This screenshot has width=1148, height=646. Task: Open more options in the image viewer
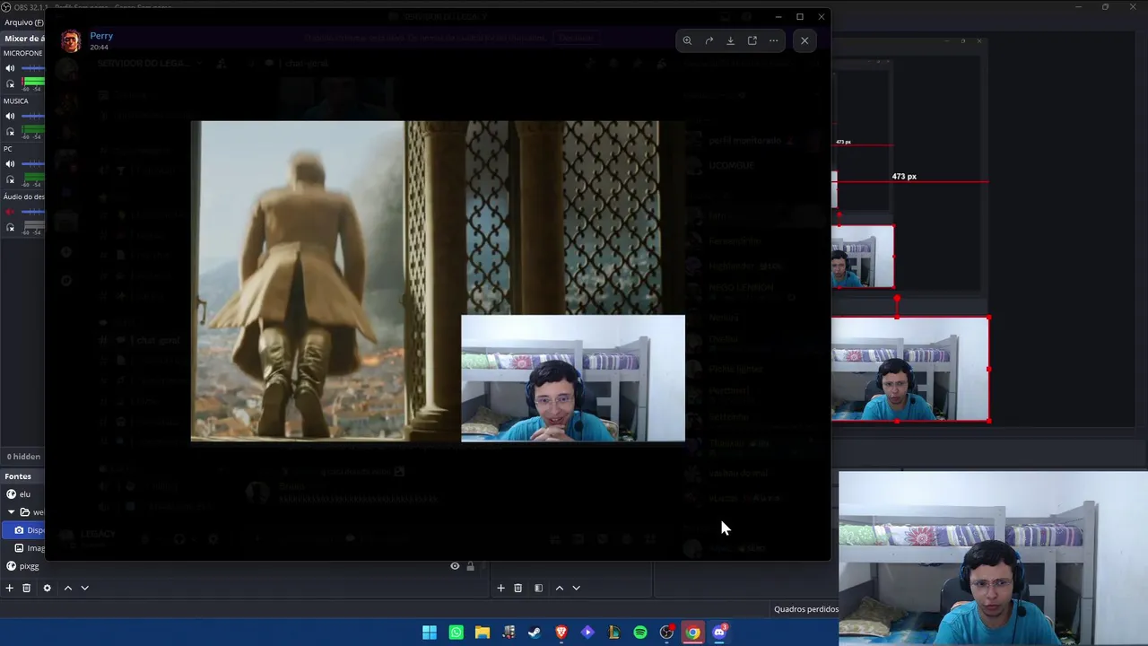point(773,40)
